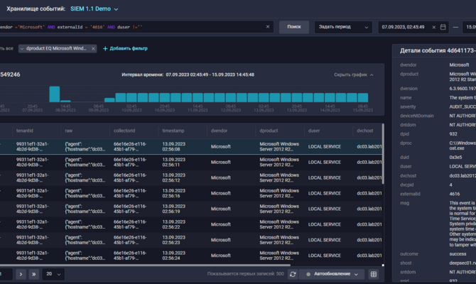Sort by the timestamp column header
The image size is (476, 284).
click(173, 131)
